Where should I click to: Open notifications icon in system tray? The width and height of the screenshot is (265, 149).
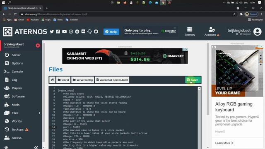(260, 2)
